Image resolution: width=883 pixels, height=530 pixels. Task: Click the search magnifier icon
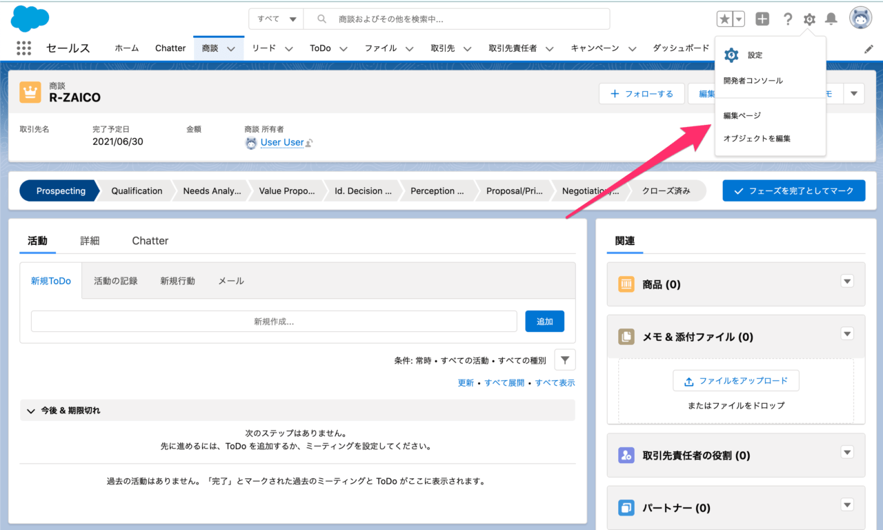[x=321, y=19]
